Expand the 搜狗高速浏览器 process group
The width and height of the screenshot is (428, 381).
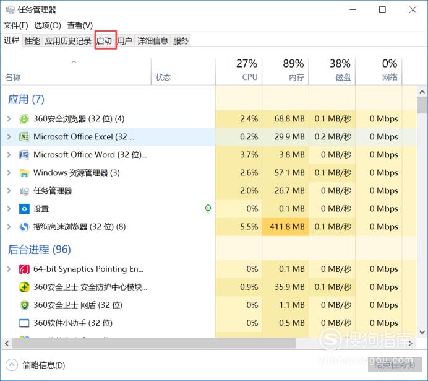click(x=9, y=227)
